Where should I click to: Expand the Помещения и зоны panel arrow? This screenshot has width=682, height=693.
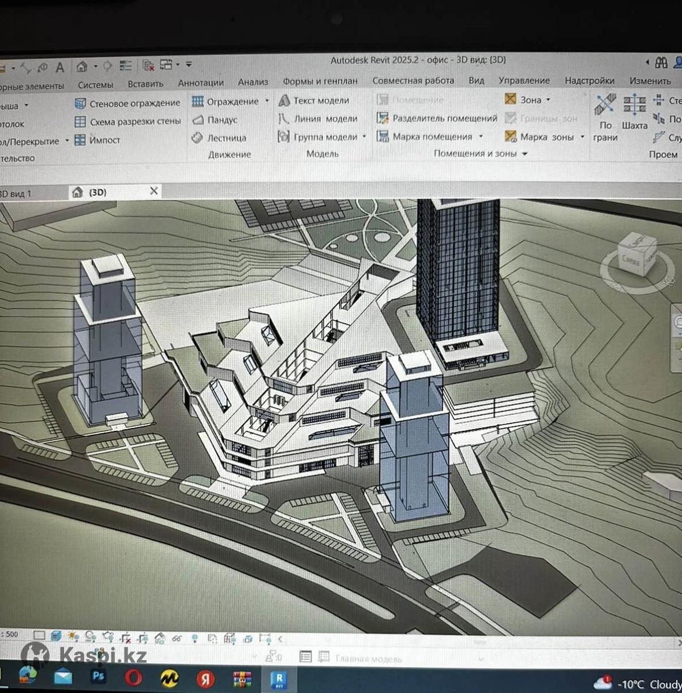pos(524,154)
